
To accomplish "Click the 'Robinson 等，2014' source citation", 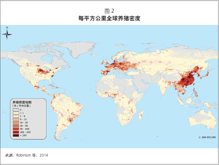I will [32, 155].
